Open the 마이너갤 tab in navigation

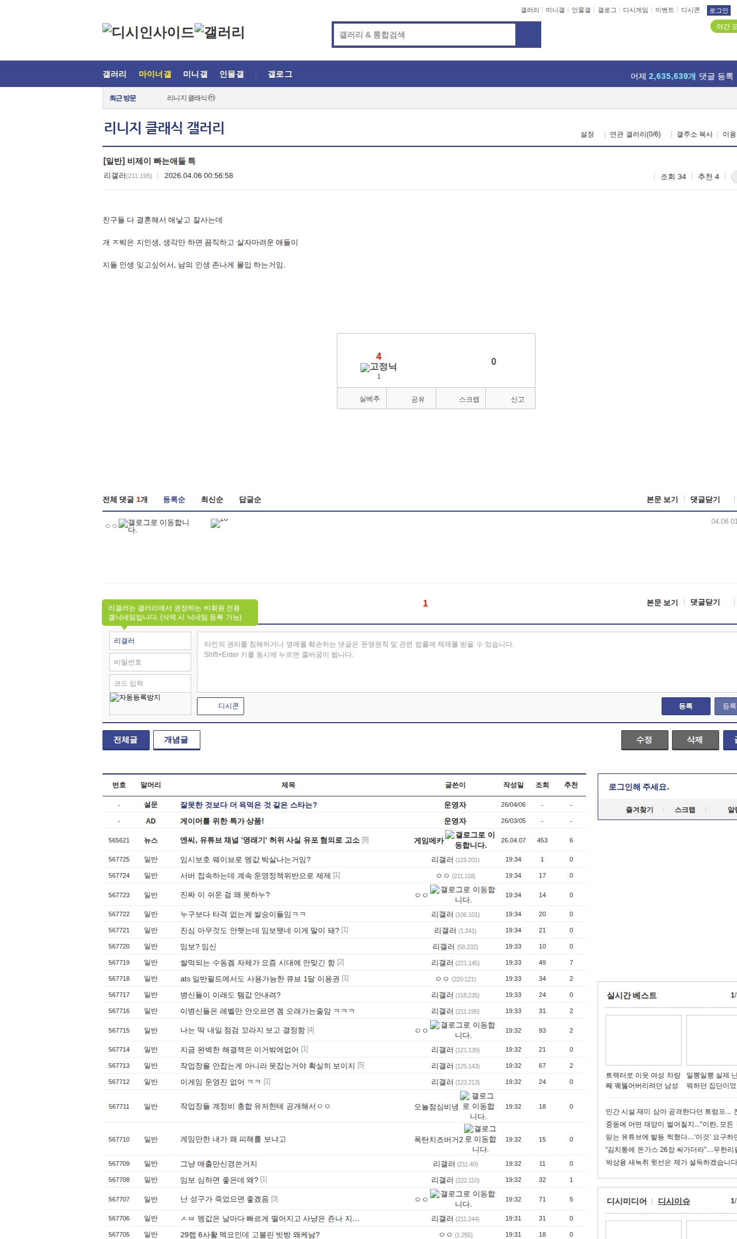155,74
